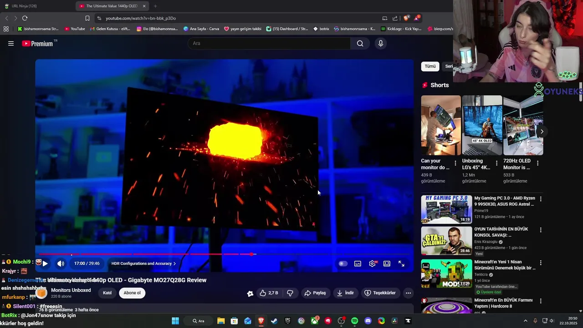Dislike the video
The height and width of the screenshot is (328, 583).
point(290,293)
